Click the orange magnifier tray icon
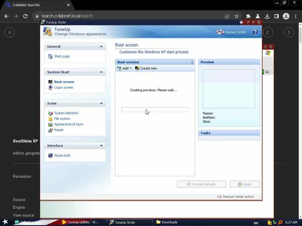Screen dimensions: 302x226 click(x=280, y=222)
